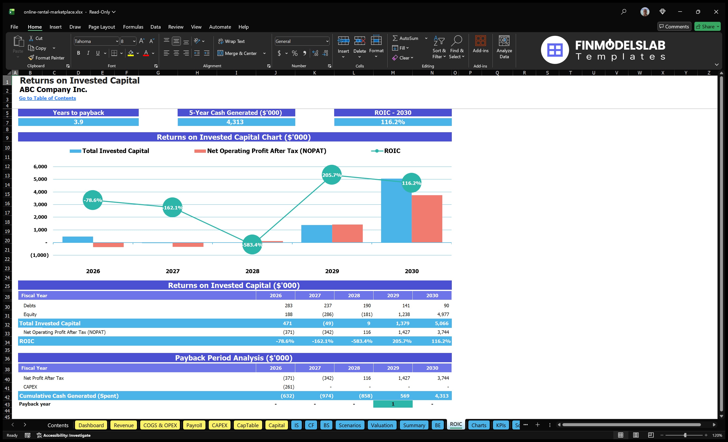
Task: Click the Go to Table of Contents link
Action: 47,98
